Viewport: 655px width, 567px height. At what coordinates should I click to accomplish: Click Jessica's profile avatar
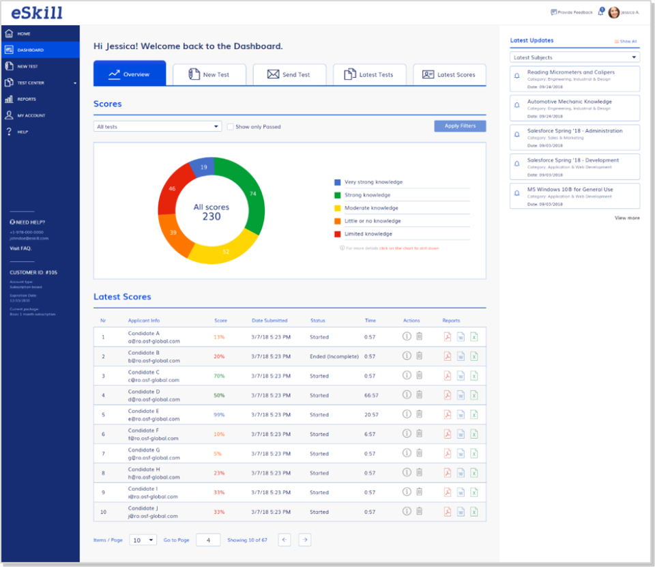(614, 12)
